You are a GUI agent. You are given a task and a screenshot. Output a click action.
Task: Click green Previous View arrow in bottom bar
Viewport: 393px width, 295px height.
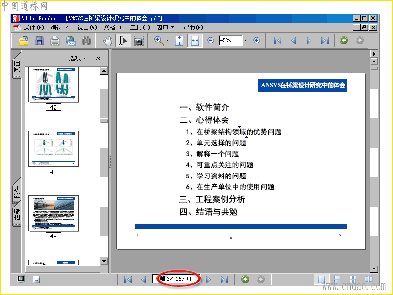point(245,279)
